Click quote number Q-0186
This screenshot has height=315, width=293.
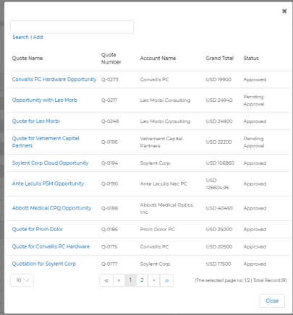109,229
